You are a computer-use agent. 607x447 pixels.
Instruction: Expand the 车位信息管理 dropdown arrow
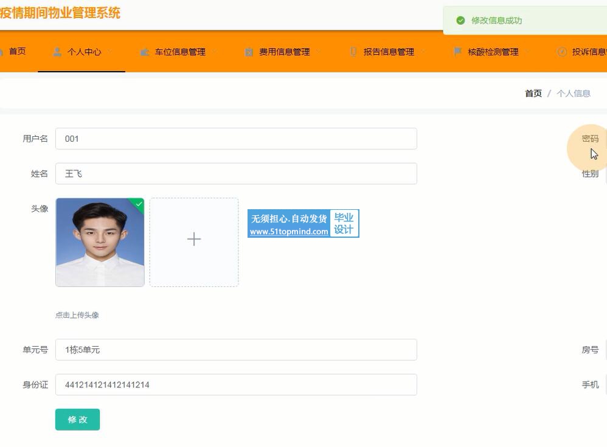tap(215, 52)
